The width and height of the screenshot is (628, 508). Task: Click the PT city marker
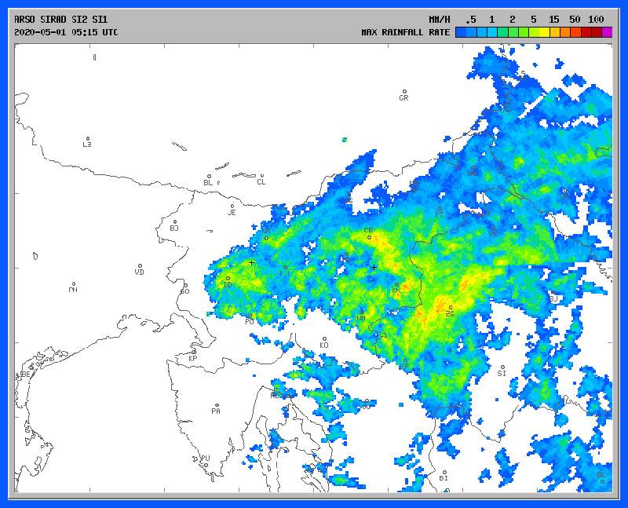click(x=440, y=208)
